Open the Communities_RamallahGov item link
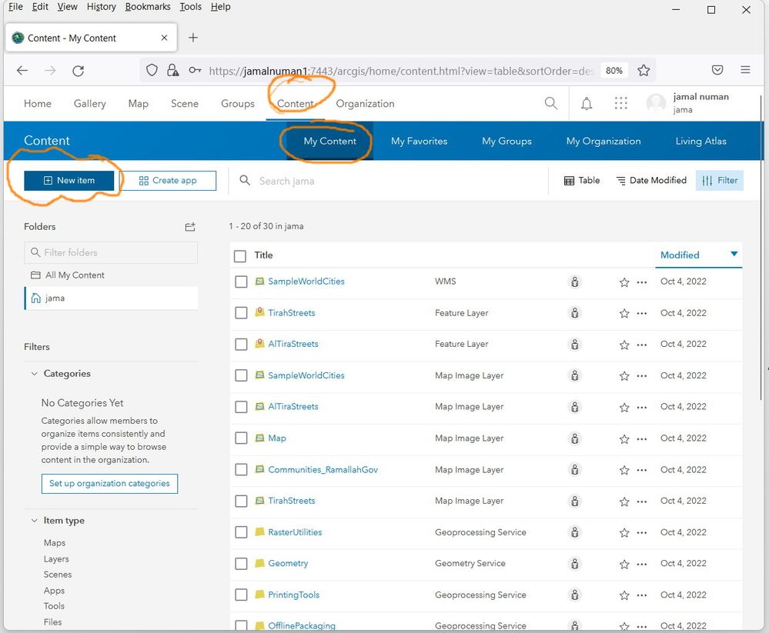 click(x=323, y=469)
